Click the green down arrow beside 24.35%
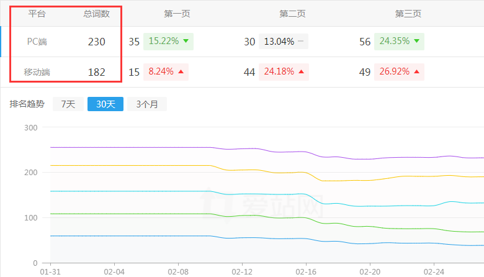484x277 pixels. [416, 42]
